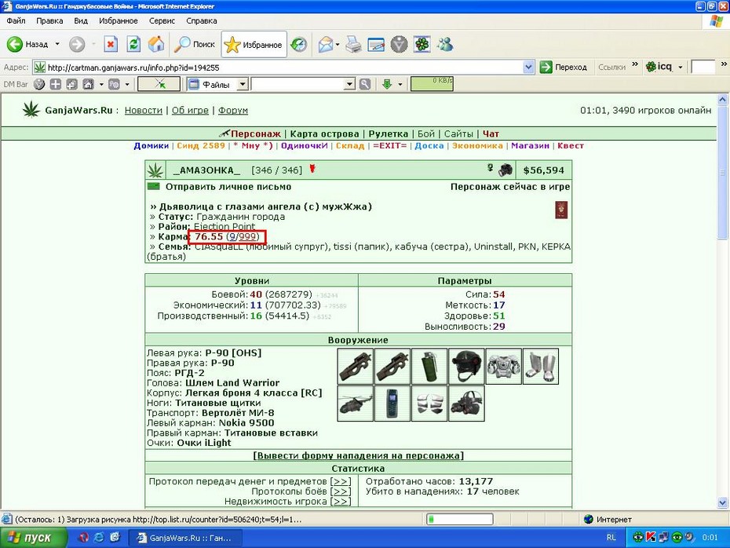Expand the DM Bar search combo box
Screen dimensions: 730x548
(350, 84)
